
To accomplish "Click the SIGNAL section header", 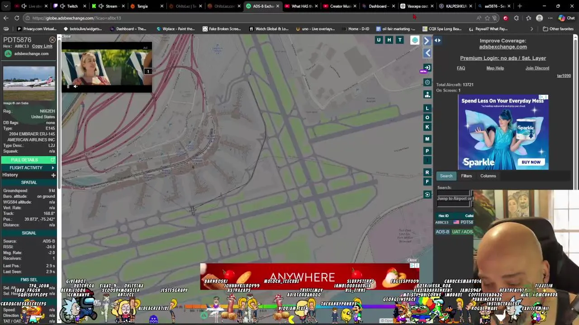I will click(x=28, y=233).
